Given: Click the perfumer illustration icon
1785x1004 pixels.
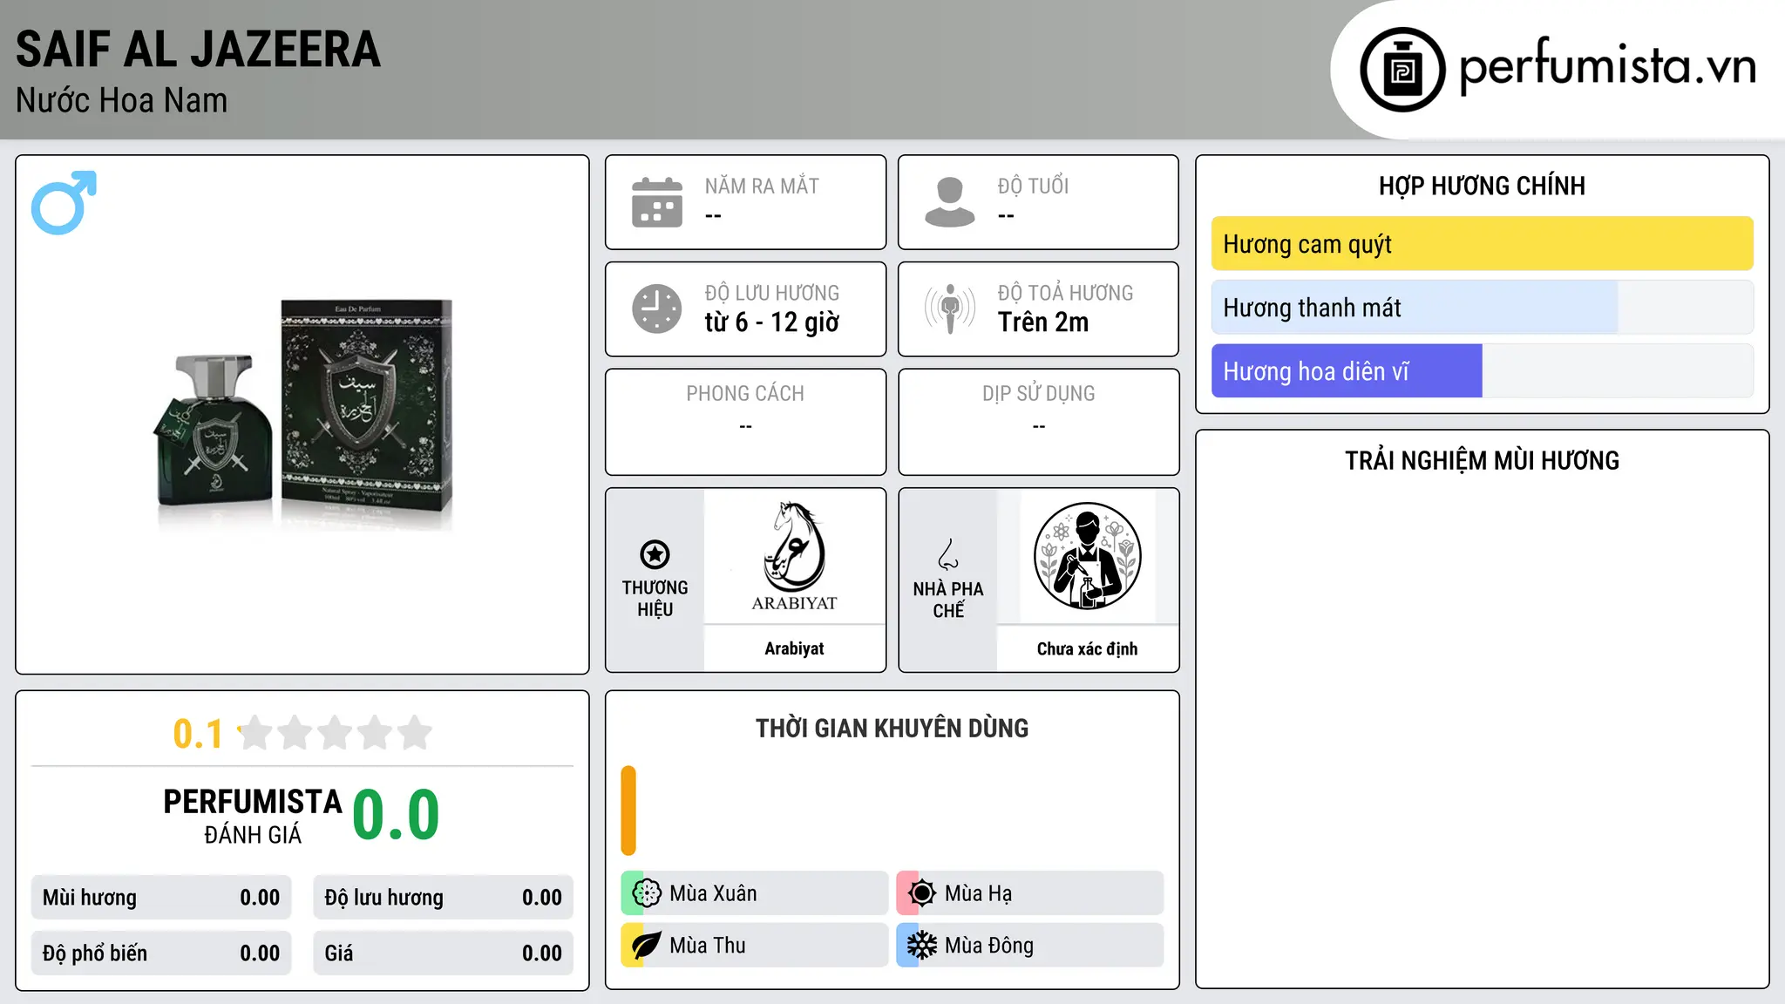Looking at the screenshot, I should coord(1087,556).
